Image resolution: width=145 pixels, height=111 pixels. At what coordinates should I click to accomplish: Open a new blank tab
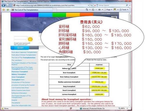[x=55, y=10]
